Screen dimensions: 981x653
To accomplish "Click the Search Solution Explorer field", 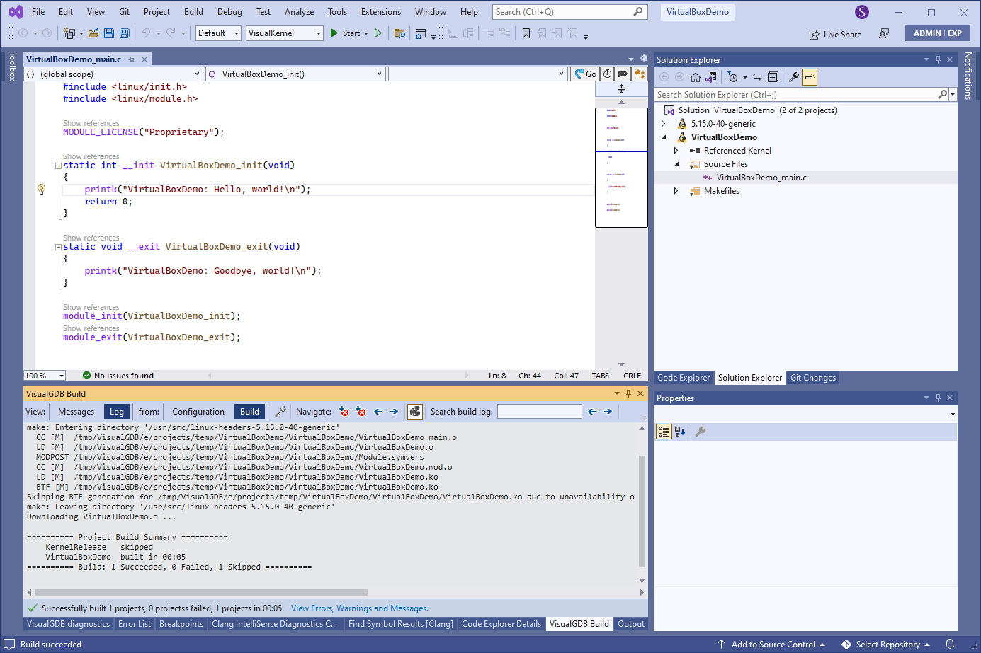I will click(796, 94).
